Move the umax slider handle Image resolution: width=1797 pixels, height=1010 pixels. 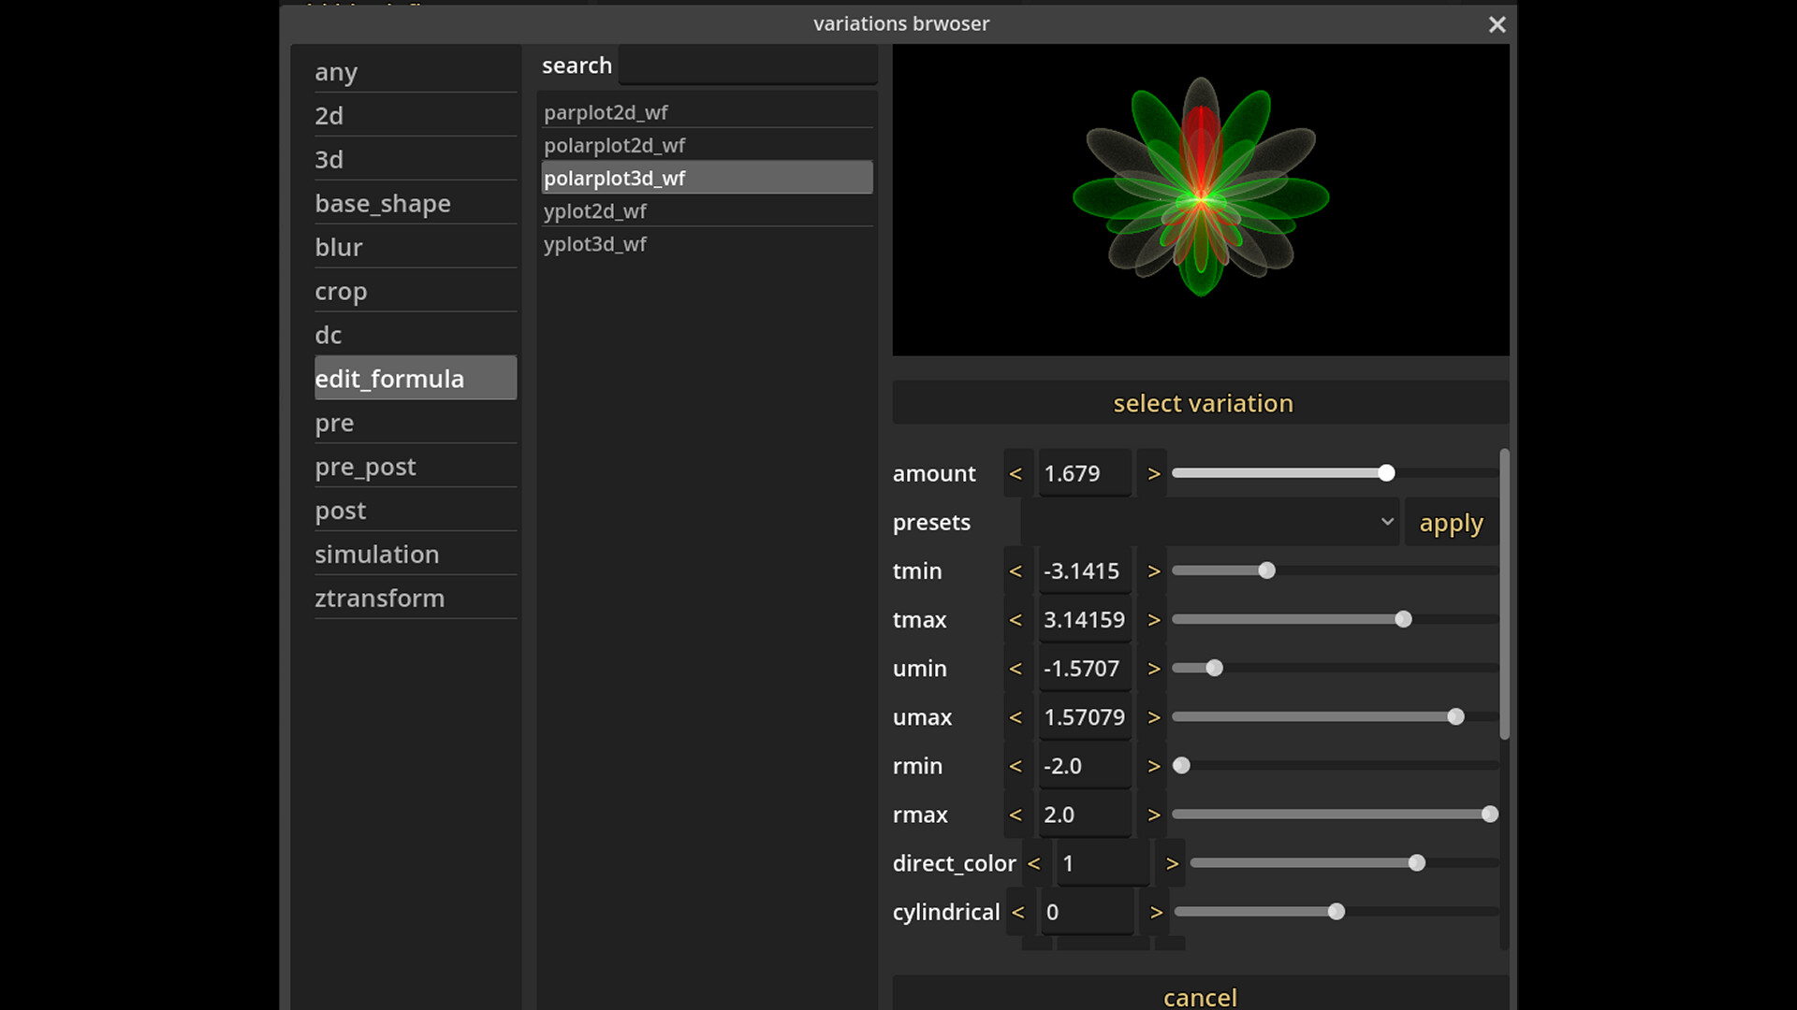(x=1456, y=716)
